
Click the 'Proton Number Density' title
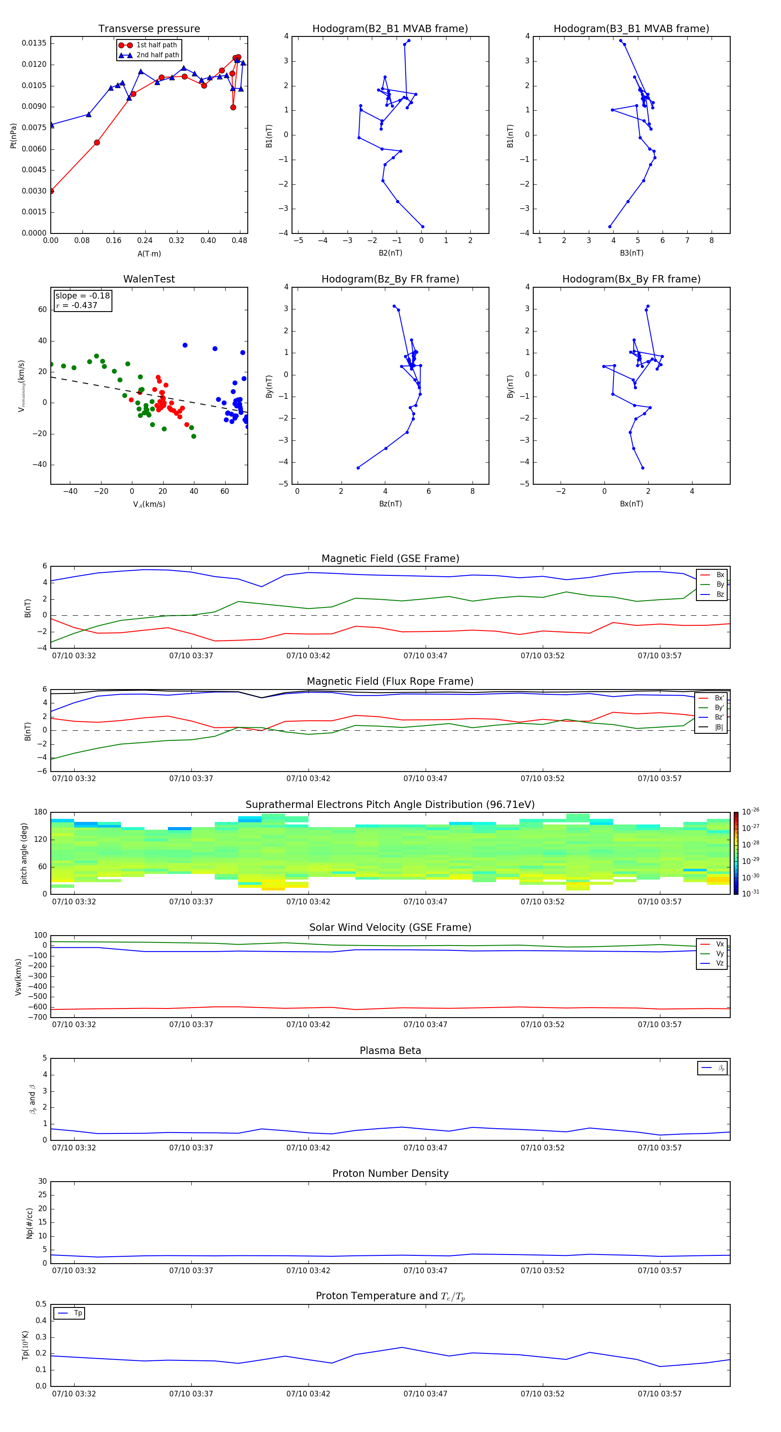click(x=390, y=1173)
